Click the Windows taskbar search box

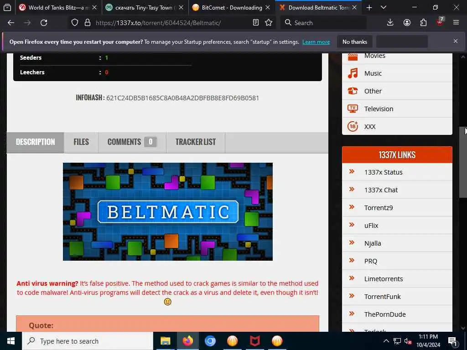pyautogui.click(x=88, y=341)
